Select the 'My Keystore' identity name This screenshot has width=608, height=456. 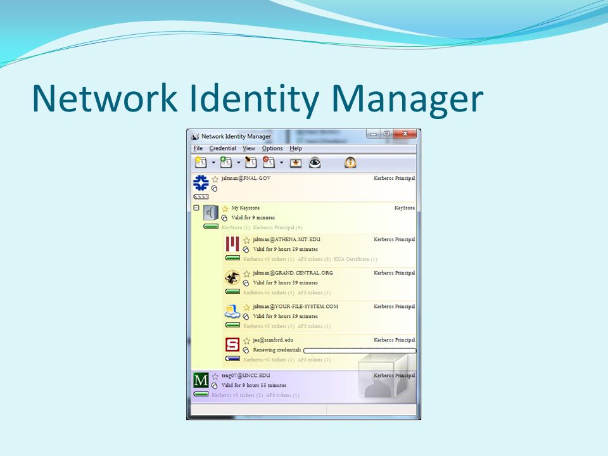point(246,208)
